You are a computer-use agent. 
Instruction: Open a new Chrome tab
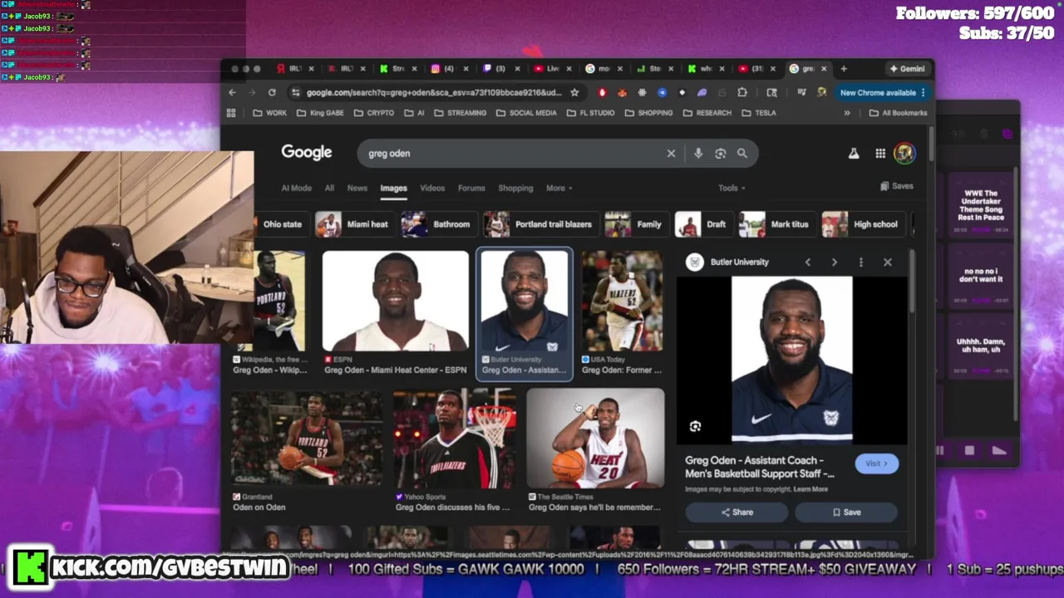coord(844,69)
